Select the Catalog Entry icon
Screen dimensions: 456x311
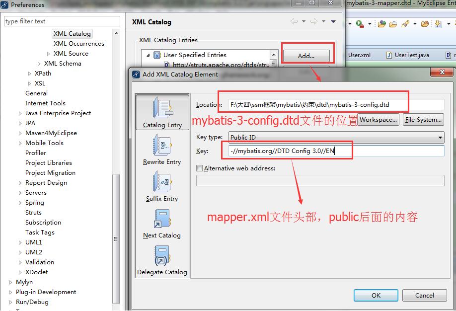[162, 108]
